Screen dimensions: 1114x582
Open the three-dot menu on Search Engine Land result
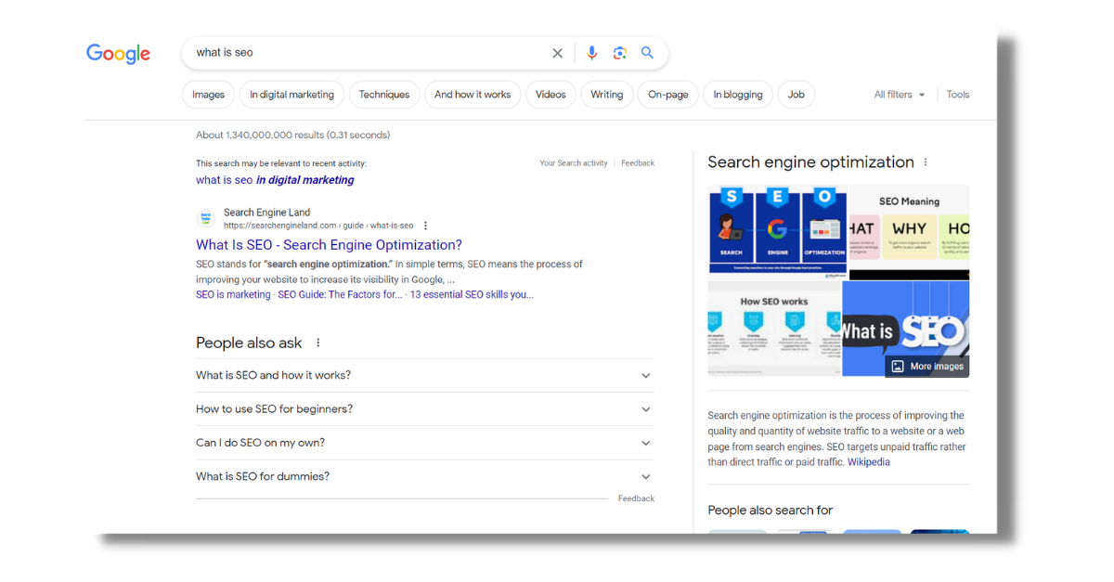click(425, 225)
